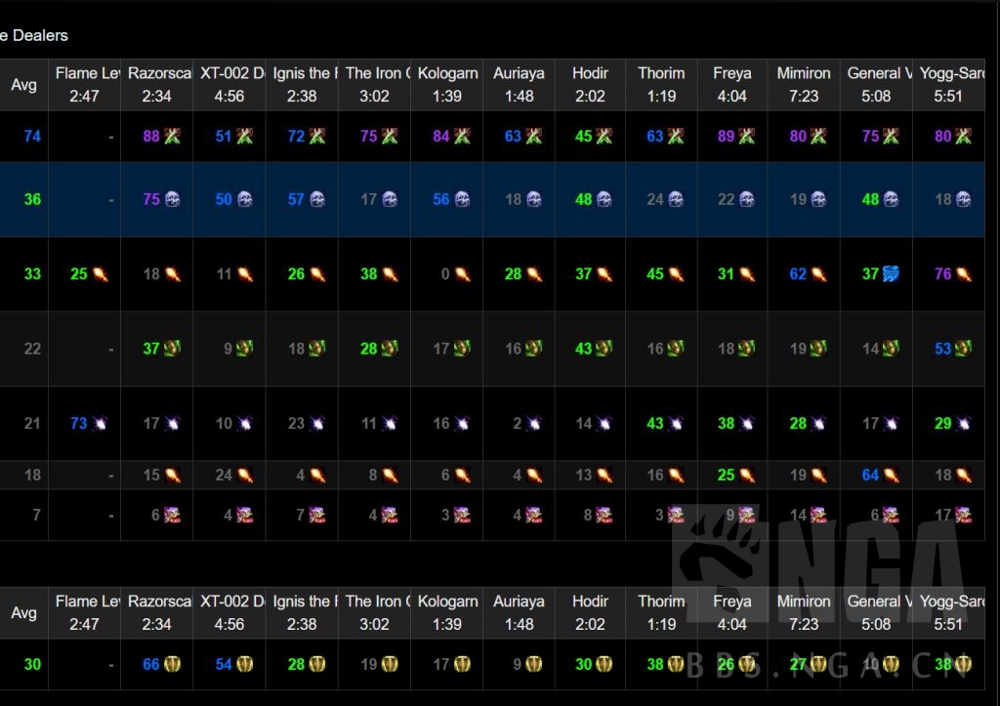Click blue icon beside 37 under General Vezax
Viewport: 1000px width, 706px height.
pyautogui.click(x=891, y=274)
